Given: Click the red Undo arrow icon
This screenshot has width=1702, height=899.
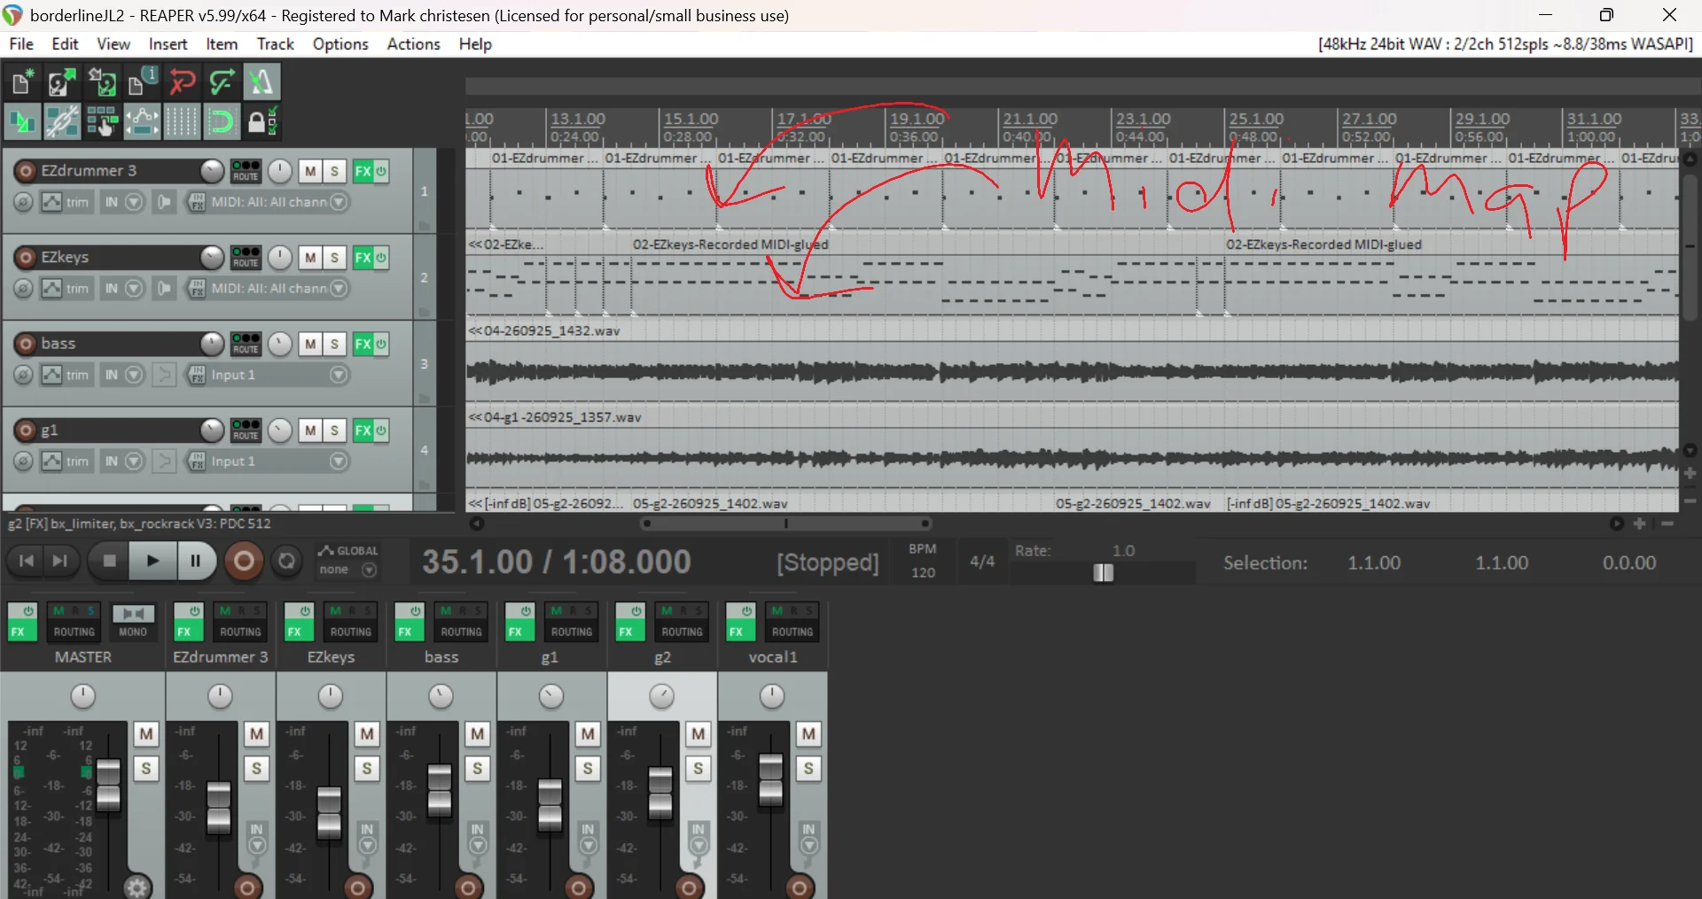Looking at the screenshot, I should [182, 82].
